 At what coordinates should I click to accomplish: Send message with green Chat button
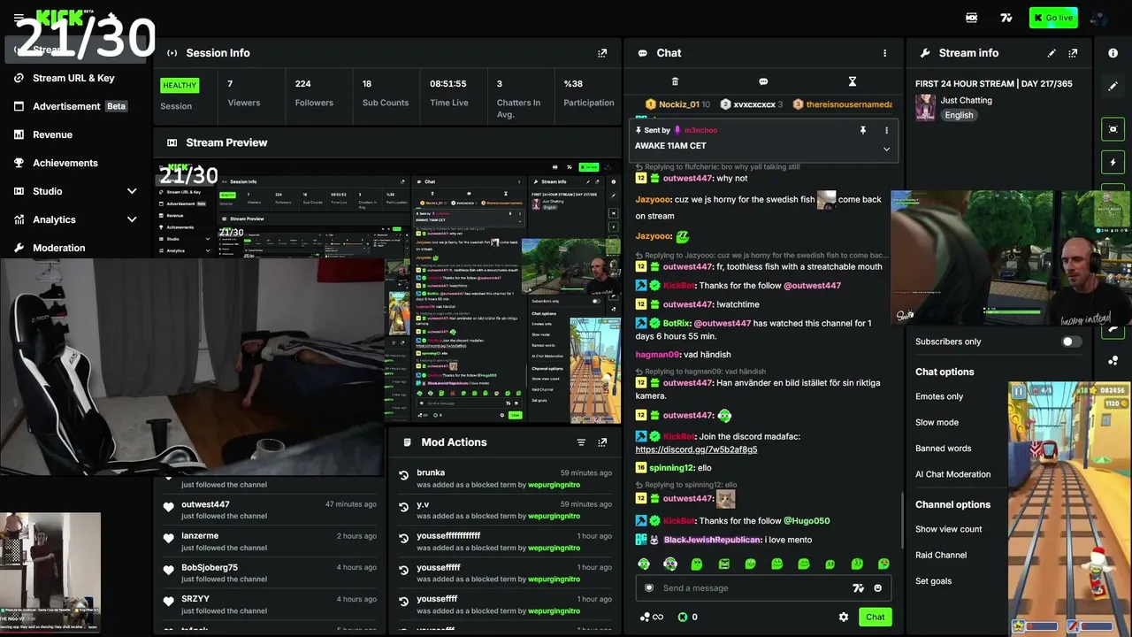[875, 617]
